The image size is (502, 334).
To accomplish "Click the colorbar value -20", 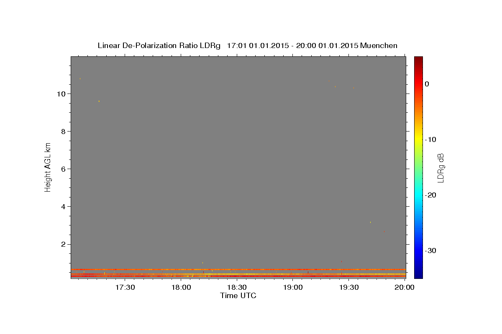I will [x=431, y=195].
